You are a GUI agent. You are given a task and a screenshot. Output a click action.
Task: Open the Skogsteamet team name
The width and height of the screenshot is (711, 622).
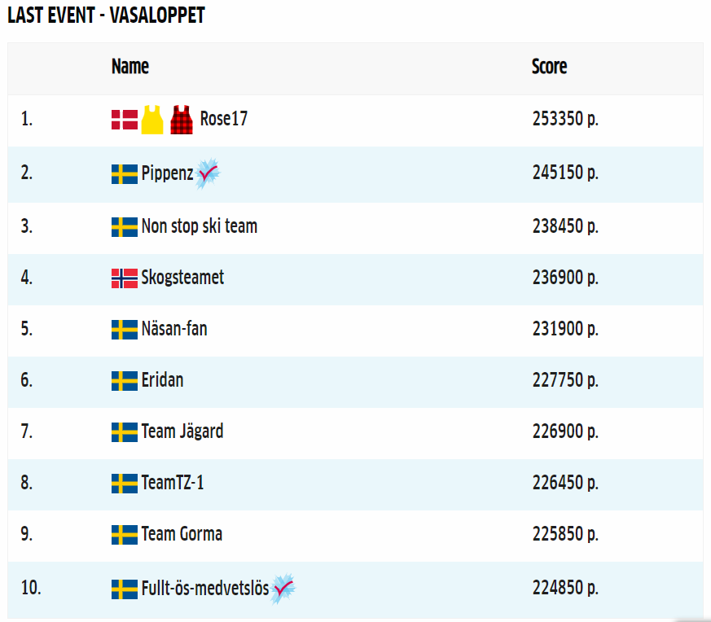(x=182, y=278)
